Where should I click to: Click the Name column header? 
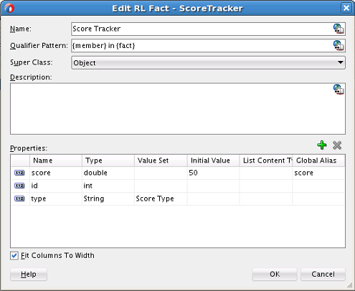pos(56,161)
